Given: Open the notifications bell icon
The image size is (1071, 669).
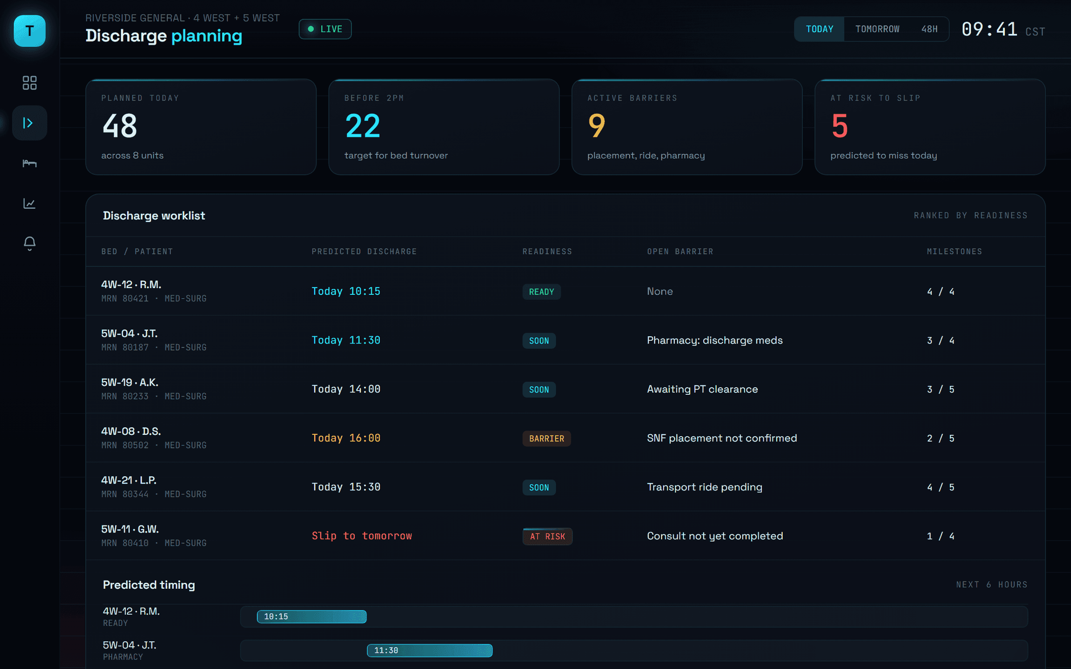Looking at the screenshot, I should [29, 244].
